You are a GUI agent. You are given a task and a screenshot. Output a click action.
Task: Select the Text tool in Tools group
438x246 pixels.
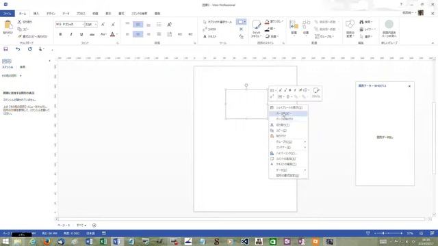(x=209, y=36)
